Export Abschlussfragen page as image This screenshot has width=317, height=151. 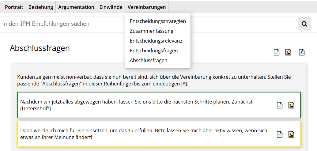pos(288,52)
